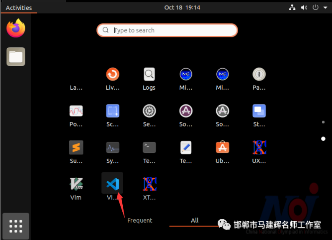Open the System Monitor app

112,147
